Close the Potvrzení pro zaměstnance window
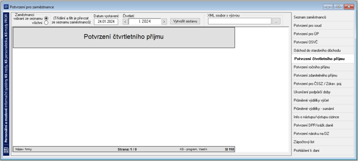This screenshot has width=358, height=161. [349, 7]
